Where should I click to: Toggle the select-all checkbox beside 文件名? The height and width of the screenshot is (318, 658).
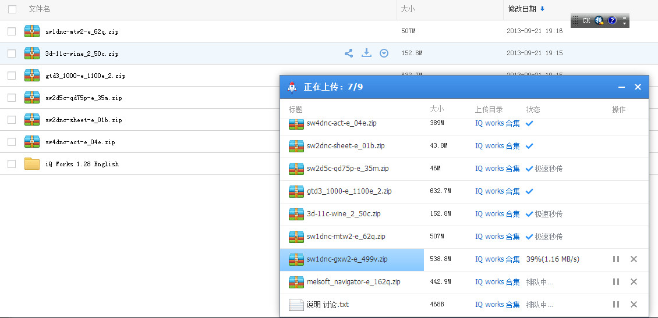[12, 9]
